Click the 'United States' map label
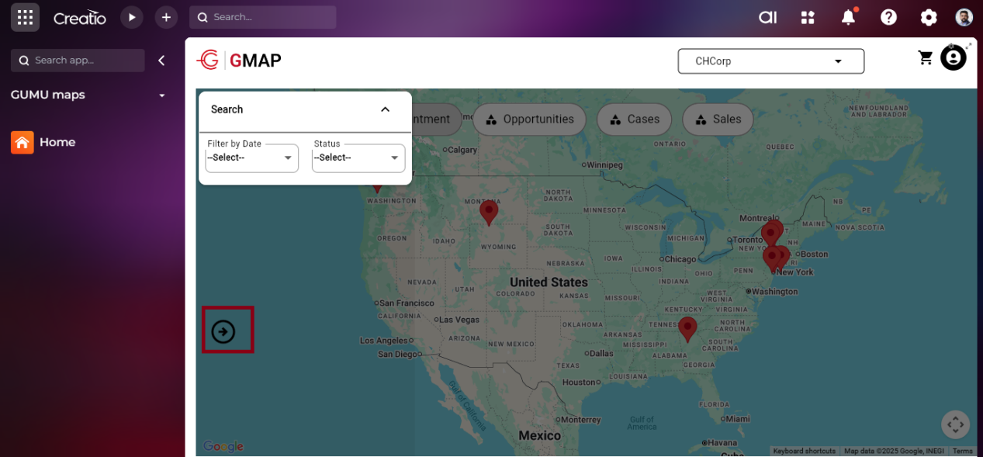 [549, 282]
